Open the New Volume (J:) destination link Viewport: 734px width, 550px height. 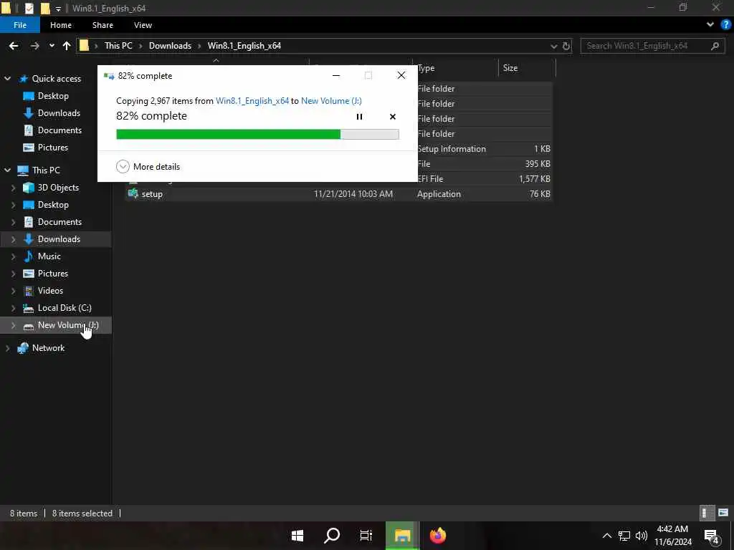tap(331, 100)
